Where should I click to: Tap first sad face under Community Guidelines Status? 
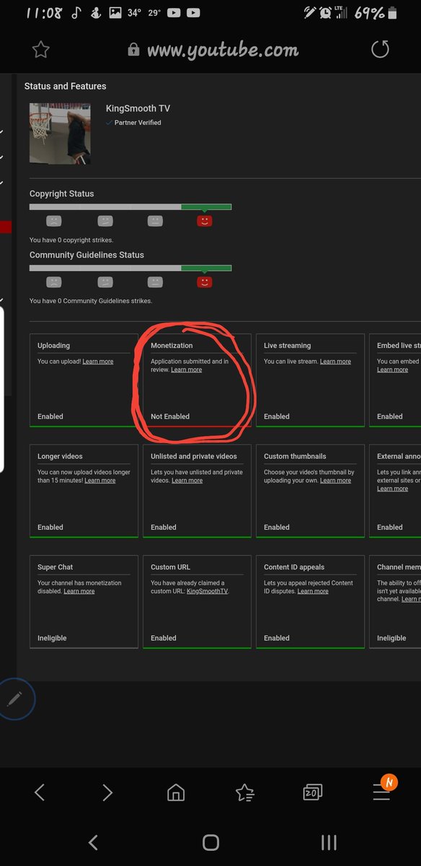pos(54,282)
